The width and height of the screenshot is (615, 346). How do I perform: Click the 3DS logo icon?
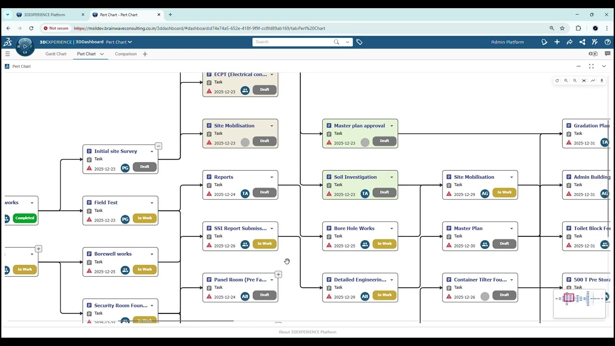[7, 42]
